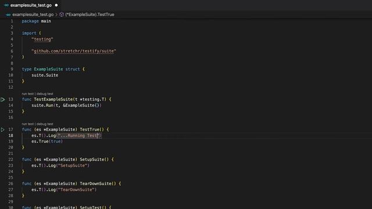Image resolution: width=372 pixels, height=209 pixels.
Task: Click the breadcrumb chevron separator
Action: 56,15
